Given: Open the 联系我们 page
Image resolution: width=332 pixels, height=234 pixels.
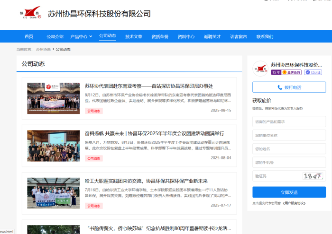Looking at the screenshot, I should 265,36.
